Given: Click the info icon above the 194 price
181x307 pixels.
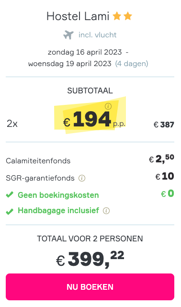Looking at the screenshot, I should (108, 106).
